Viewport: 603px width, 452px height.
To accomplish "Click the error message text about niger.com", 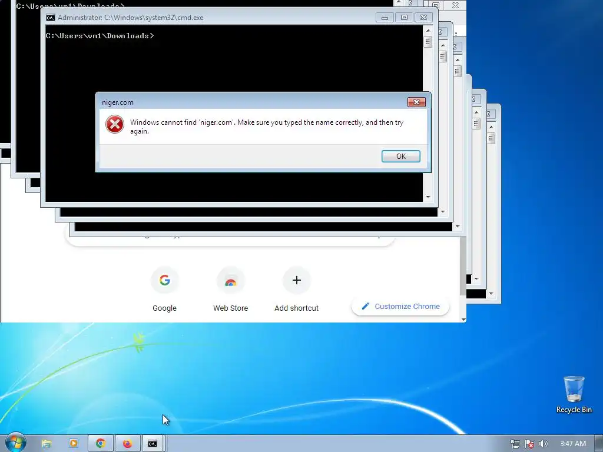I will click(x=267, y=127).
